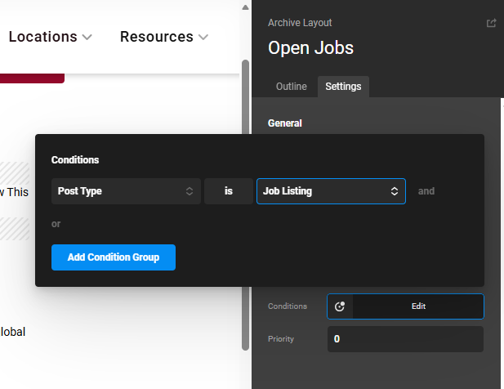Click 'and' to add another condition

pos(426,191)
